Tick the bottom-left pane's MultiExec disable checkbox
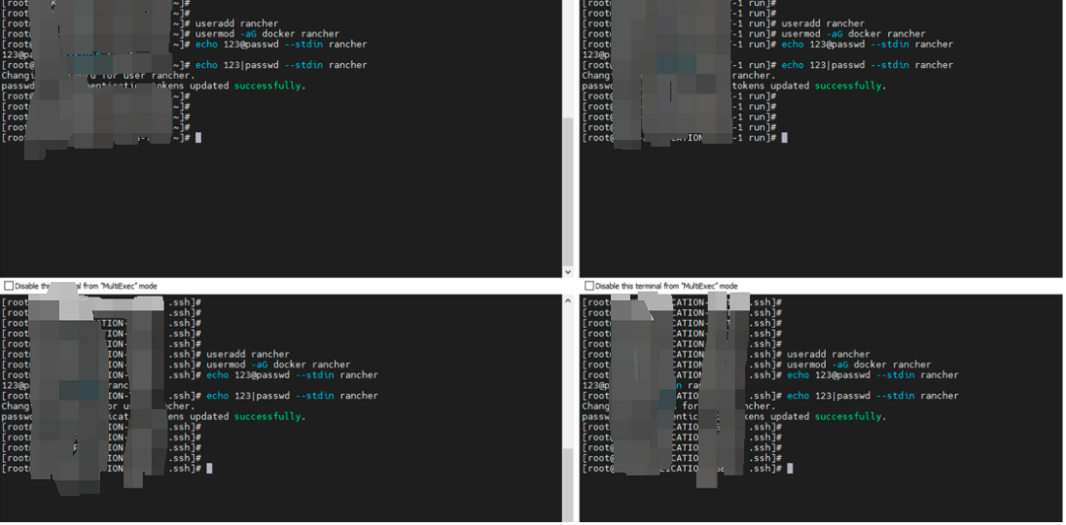The height and width of the screenshot is (525, 1066). (x=9, y=286)
